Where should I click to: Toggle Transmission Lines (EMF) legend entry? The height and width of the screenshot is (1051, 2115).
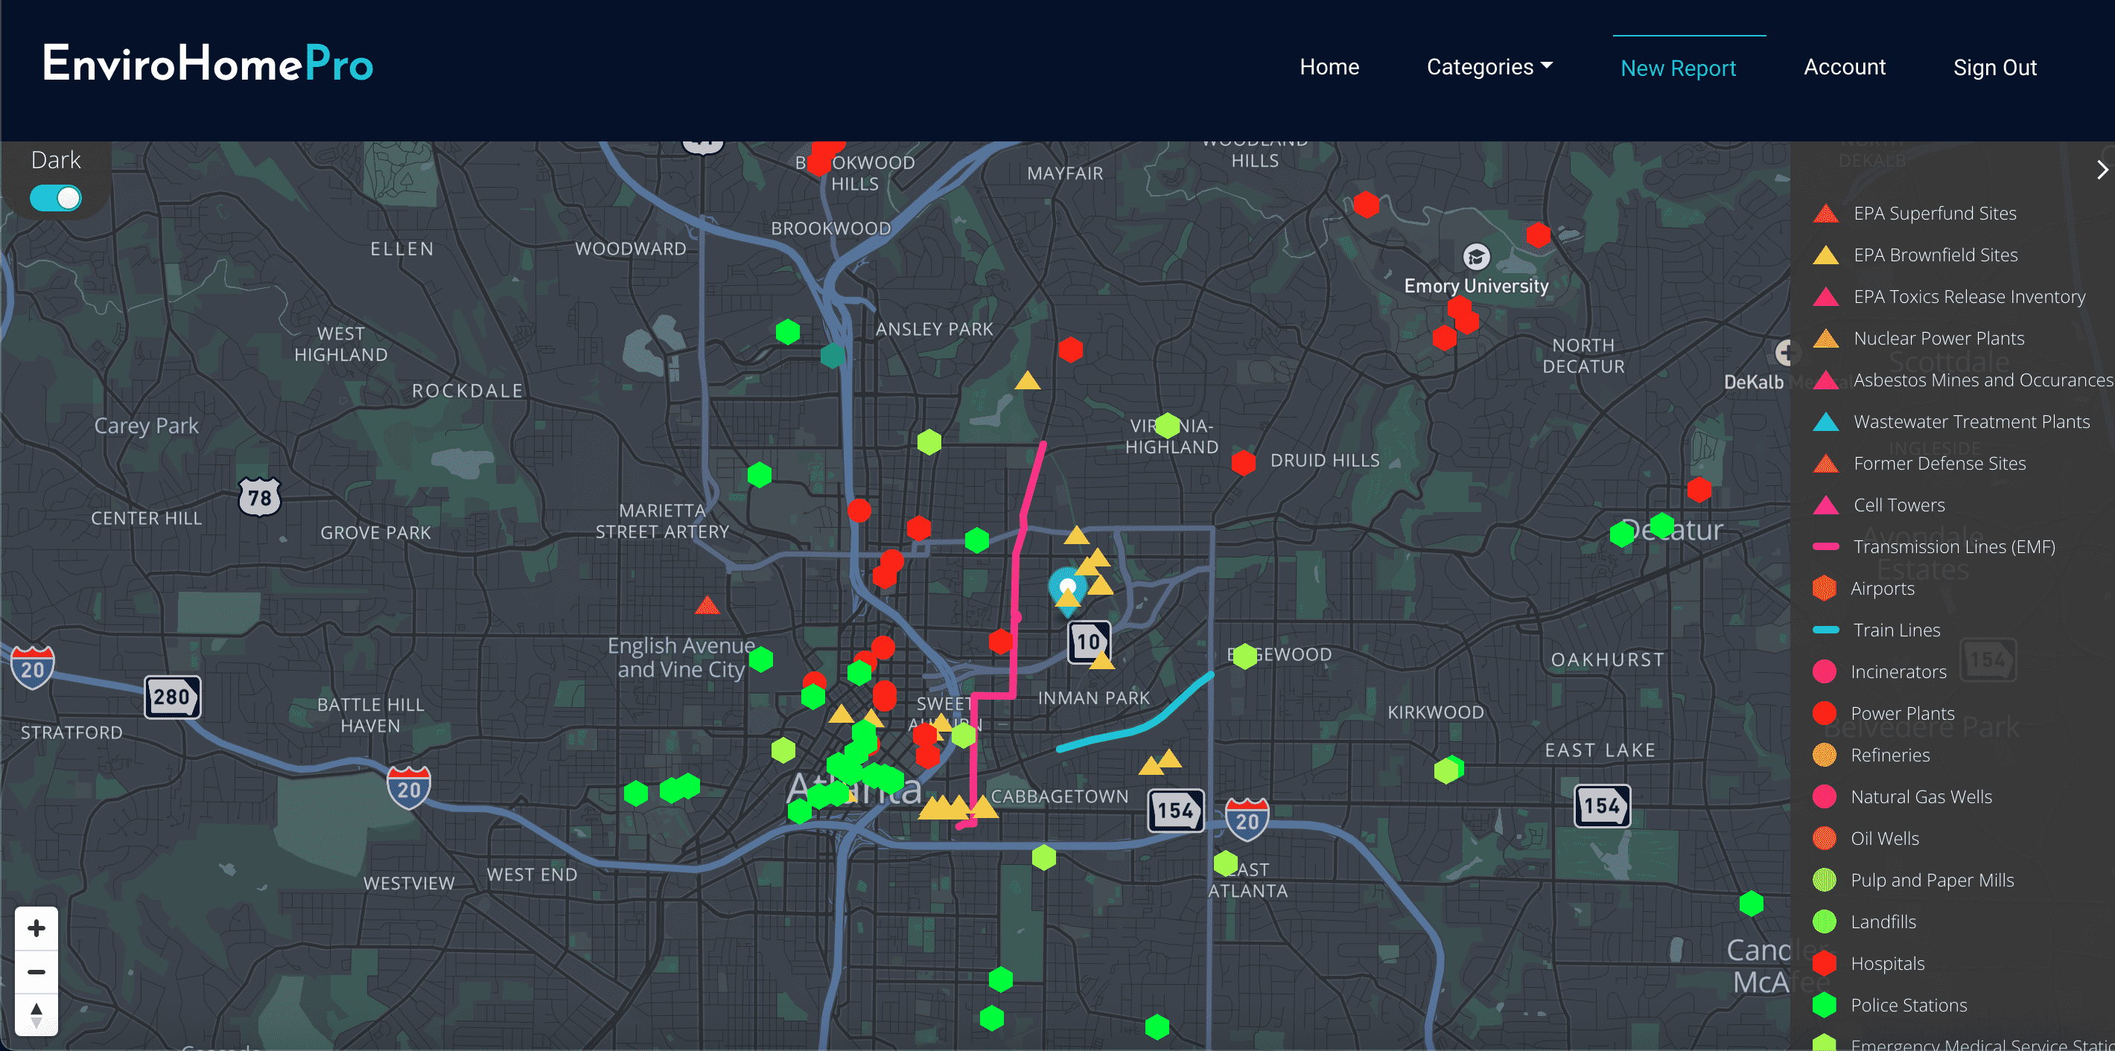pos(1954,546)
